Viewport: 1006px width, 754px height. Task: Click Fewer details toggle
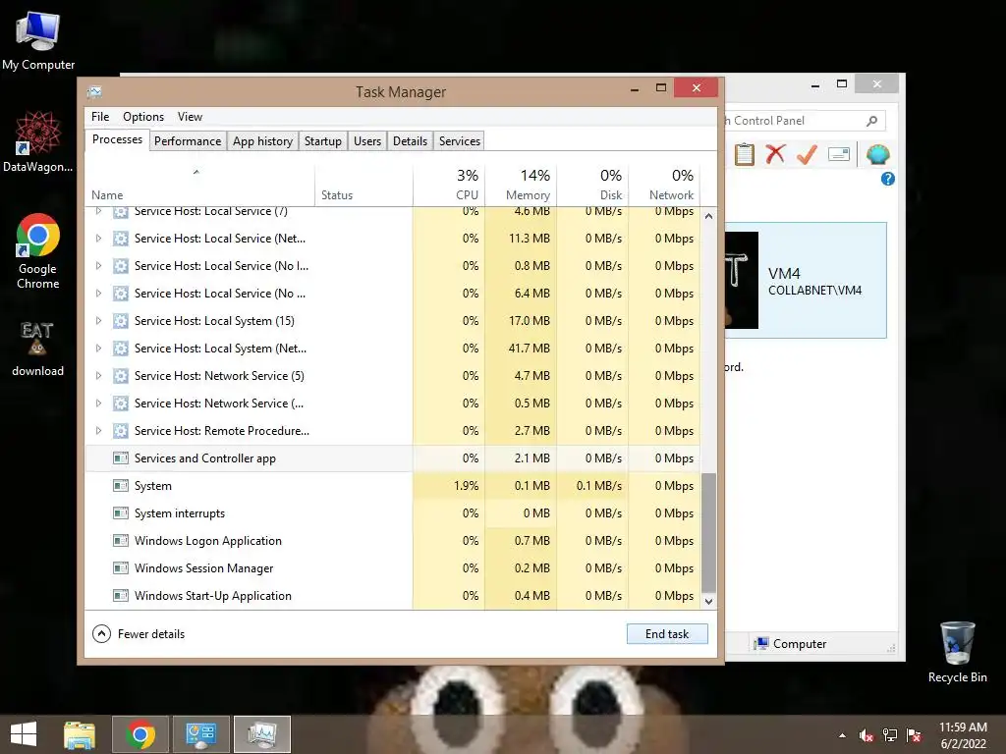pyautogui.click(x=139, y=633)
